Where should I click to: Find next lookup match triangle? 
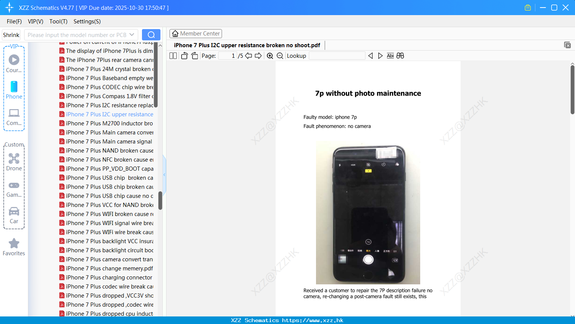point(380,56)
